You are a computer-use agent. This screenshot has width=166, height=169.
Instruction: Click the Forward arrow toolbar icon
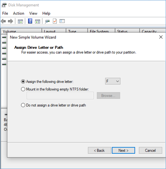(10, 21)
